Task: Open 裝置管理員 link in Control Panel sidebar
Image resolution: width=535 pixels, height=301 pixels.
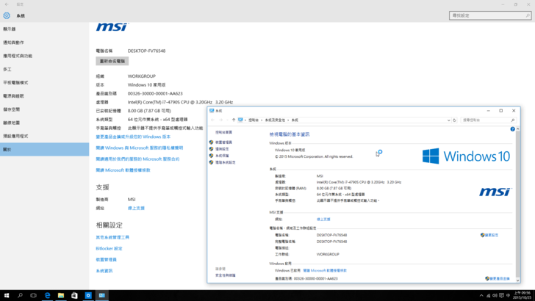Action: pos(223,142)
